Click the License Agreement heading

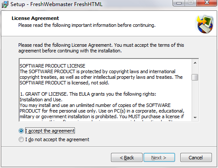[35, 18]
